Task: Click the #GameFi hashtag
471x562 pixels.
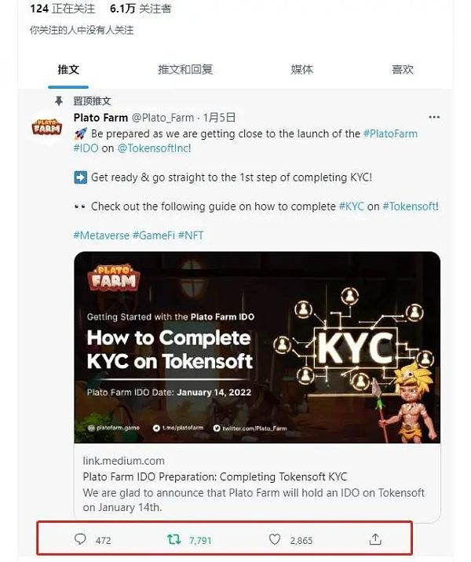Action: coord(154,235)
